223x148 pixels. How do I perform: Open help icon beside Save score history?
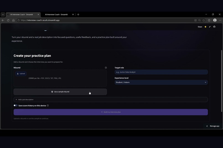(48, 106)
